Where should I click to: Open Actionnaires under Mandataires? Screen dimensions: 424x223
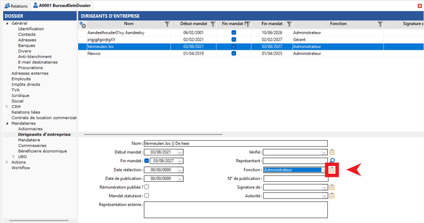click(30, 129)
